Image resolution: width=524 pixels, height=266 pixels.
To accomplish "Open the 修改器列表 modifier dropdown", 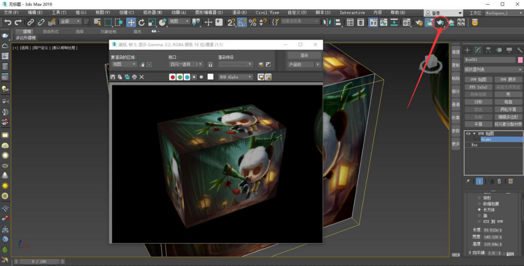I will [x=492, y=70].
